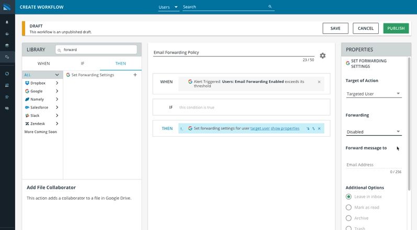
Task: Open the Users dropdown in the top bar
Action: [168, 7]
